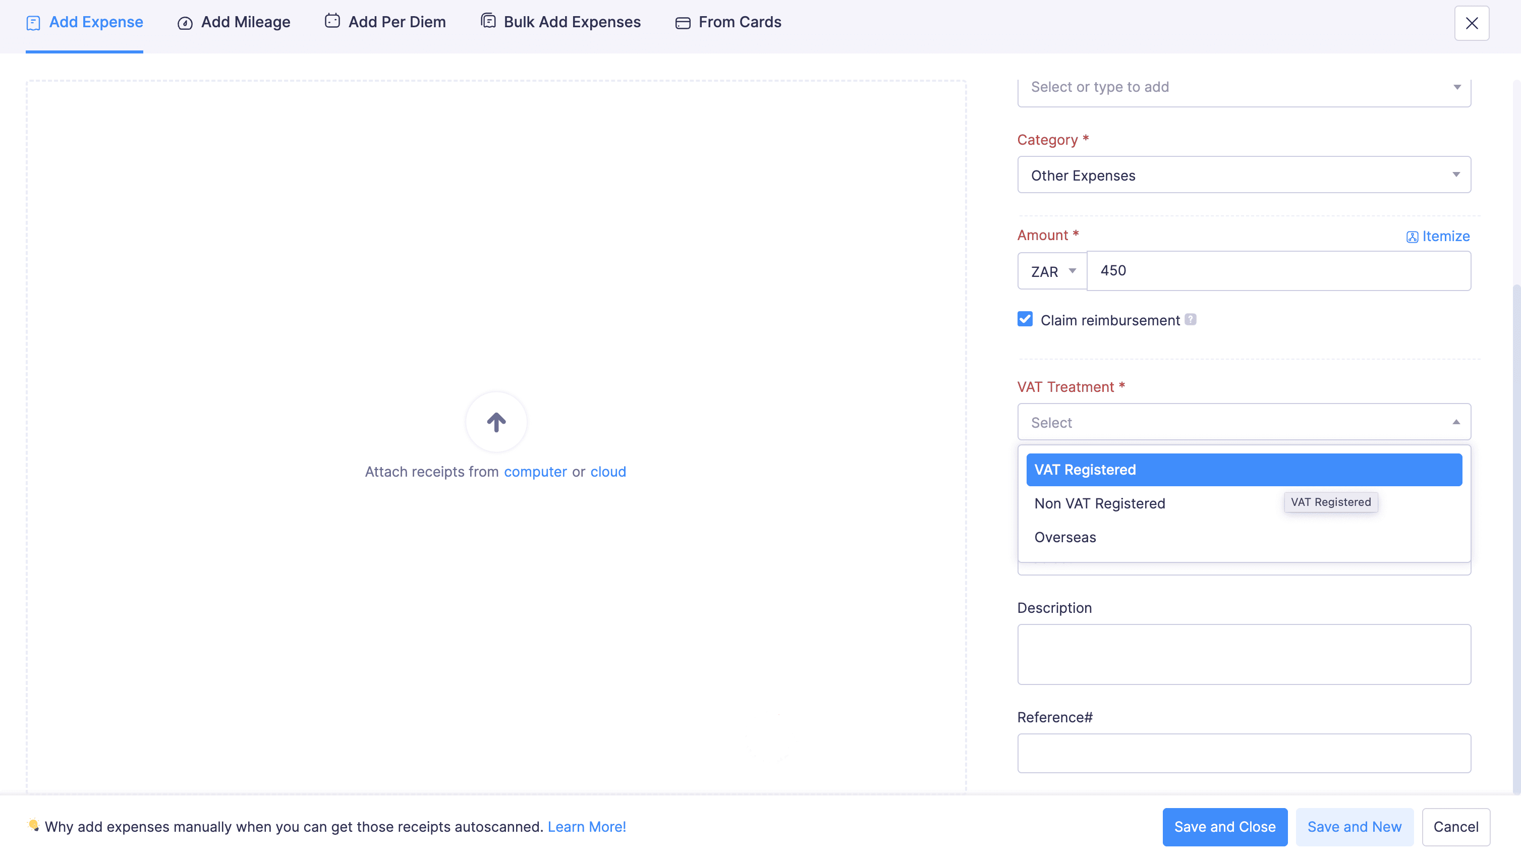Open the ZAR currency dropdown
This screenshot has width=1521, height=859.
pos(1052,271)
